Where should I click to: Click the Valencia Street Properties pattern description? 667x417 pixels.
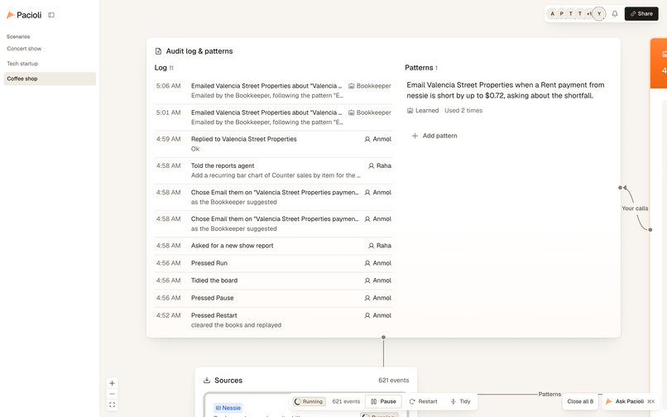pos(506,90)
